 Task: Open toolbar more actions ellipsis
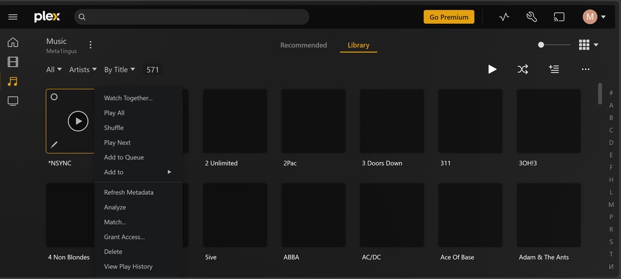586,69
